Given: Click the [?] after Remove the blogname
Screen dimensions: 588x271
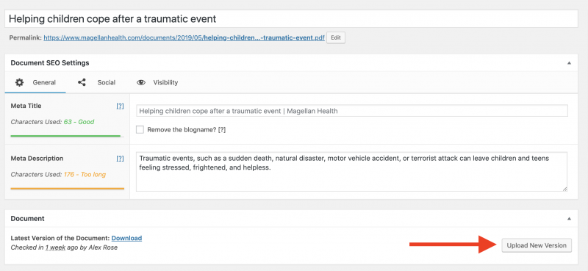Looking at the screenshot, I should click(x=222, y=130).
